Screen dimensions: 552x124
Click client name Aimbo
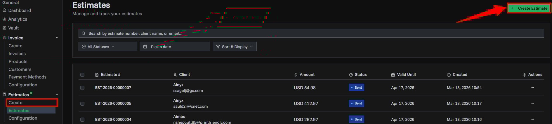click(179, 116)
